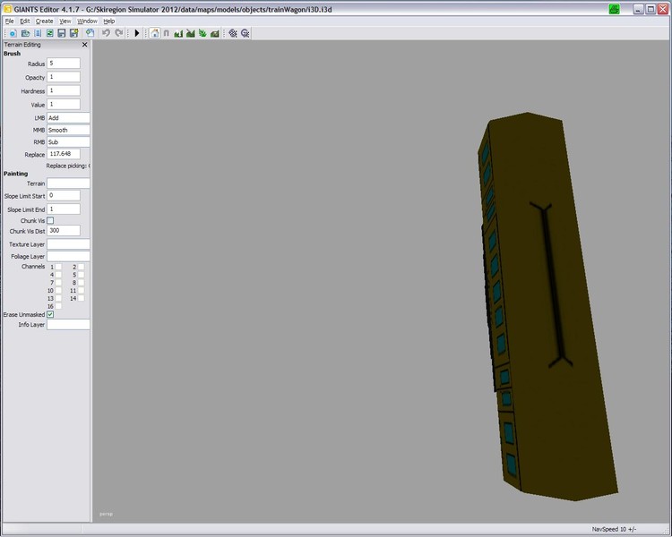Viewport: 672px width, 537px height.
Task: Select the foliage paint mode icon
Action: pyautogui.click(x=202, y=33)
